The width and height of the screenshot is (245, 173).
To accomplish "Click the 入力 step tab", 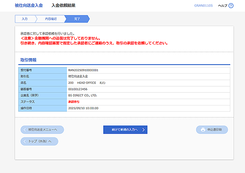I will pyautogui.click(x=24, y=19).
